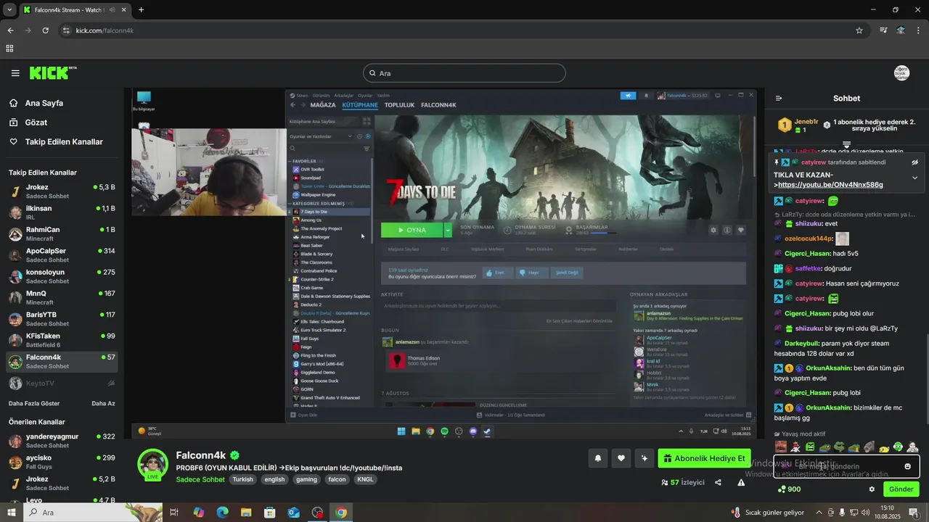929x522 pixels.
Task: Click the sparkle icon beside the heart
Action: [x=644, y=458]
